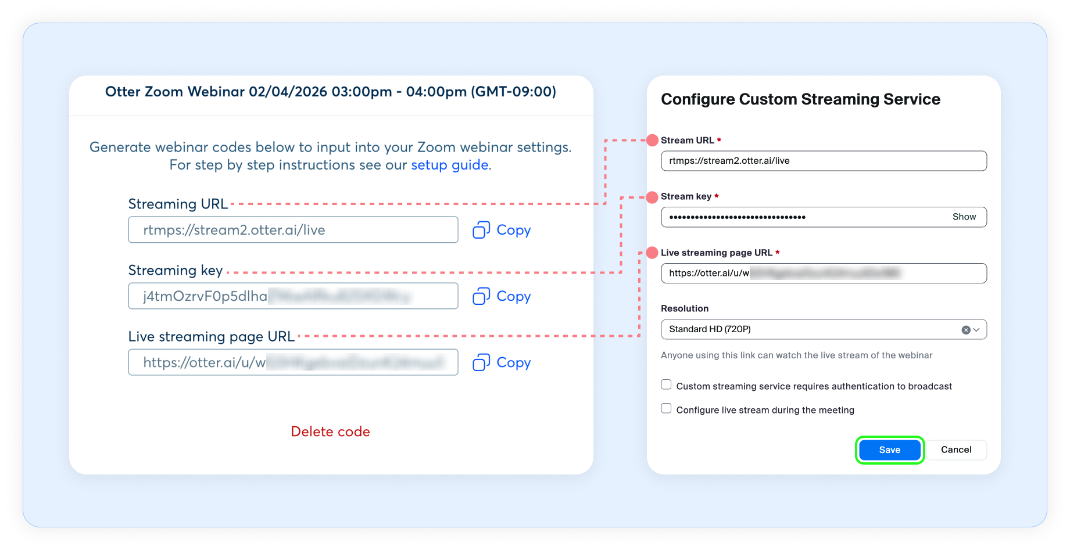Open the setup guide link
1070x550 pixels.
point(449,165)
